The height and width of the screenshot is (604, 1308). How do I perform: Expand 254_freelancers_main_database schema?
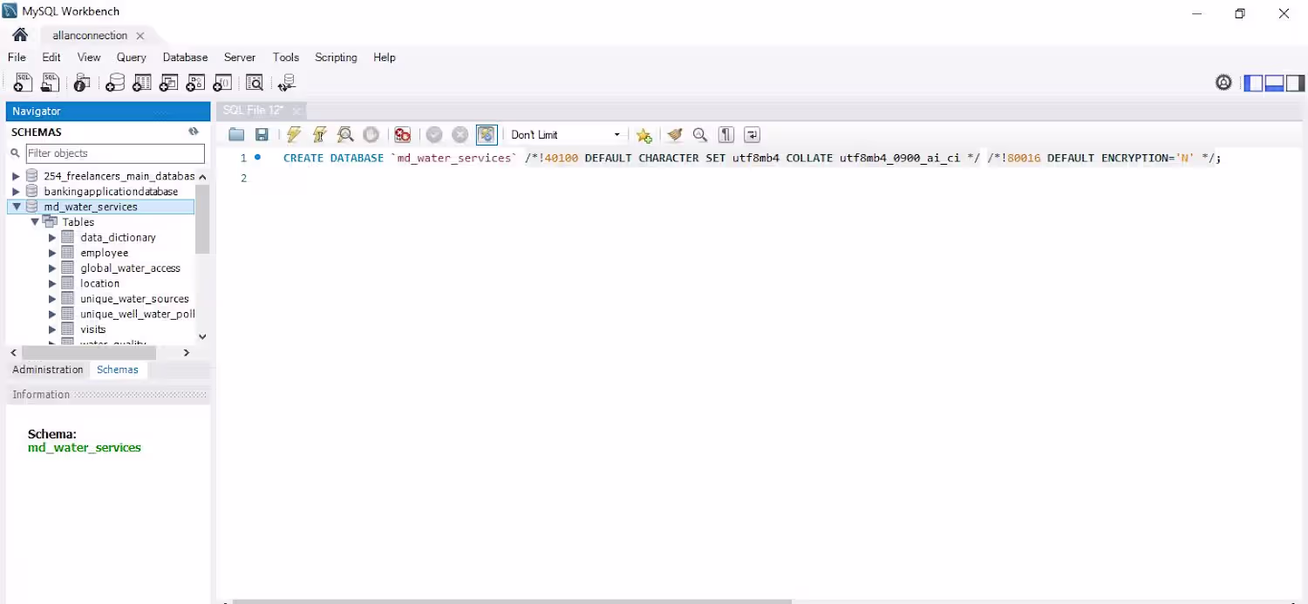(x=16, y=176)
